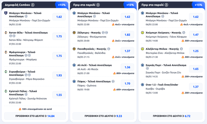Select the 1.75 odds for Άστον Βίλα
The image size is (207, 124).
coord(59,36)
